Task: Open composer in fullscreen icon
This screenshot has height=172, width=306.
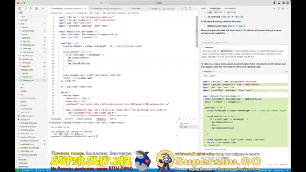Action: 283,9
